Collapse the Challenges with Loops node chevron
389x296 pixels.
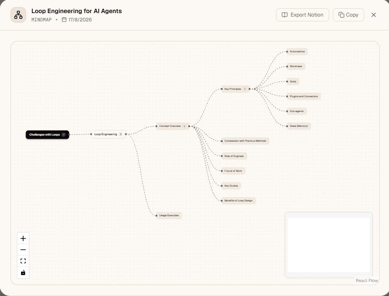63,135
